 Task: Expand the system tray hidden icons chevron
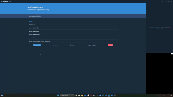(157, 95)
